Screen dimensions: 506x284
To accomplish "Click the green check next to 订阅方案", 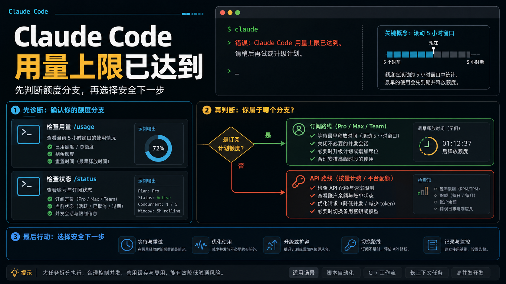I will (50, 199).
